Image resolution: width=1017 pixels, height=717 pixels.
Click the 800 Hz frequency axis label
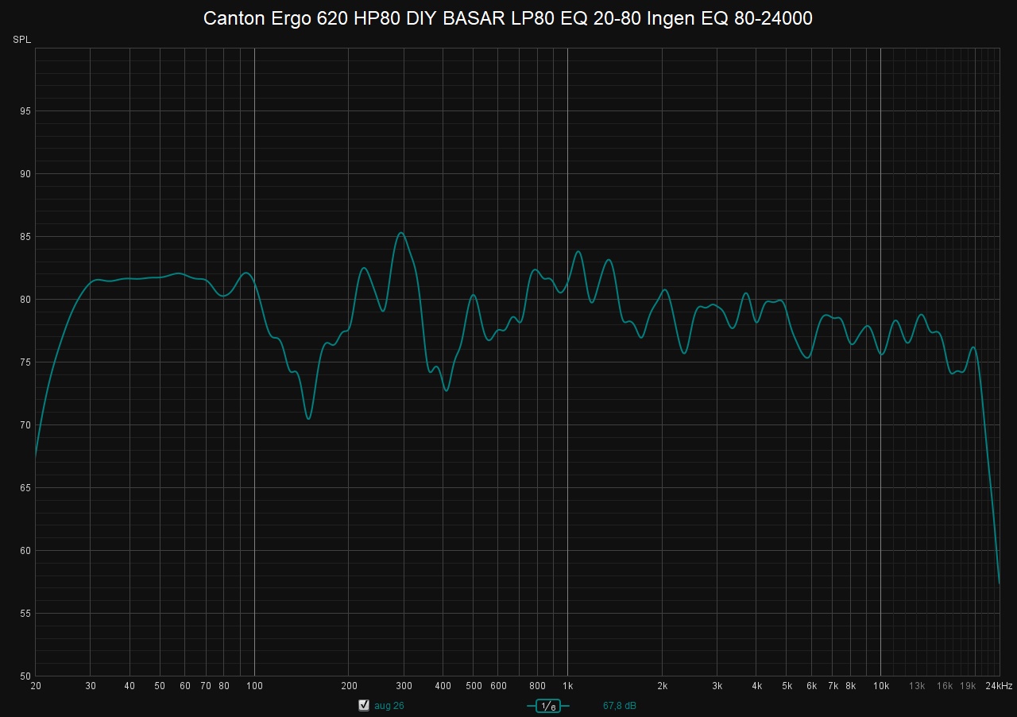(537, 686)
